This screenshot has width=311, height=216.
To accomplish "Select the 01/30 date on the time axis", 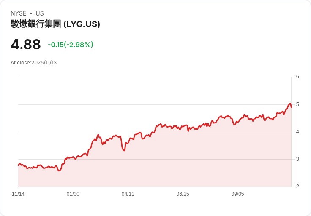I will [x=73, y=194].
